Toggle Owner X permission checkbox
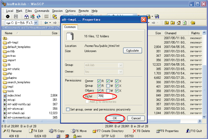This screenshot has height=139, width=208. point(117,81)
